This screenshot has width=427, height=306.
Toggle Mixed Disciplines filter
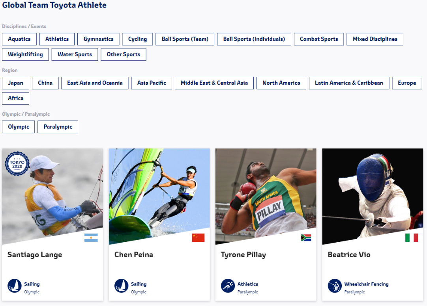coord(375,39)
